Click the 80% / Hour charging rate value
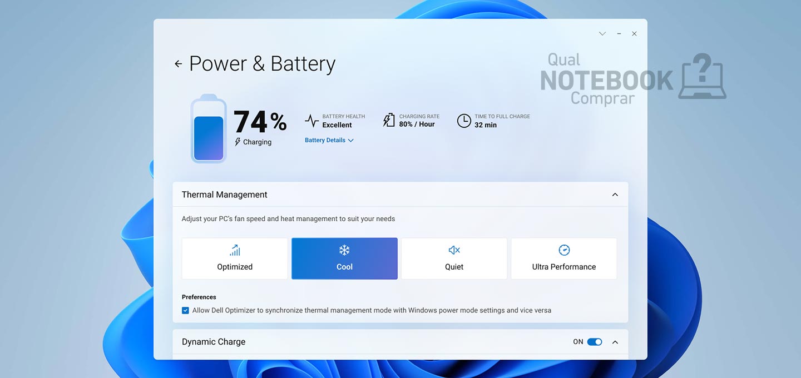The image size is (801, 378). [x=417, y=125]
